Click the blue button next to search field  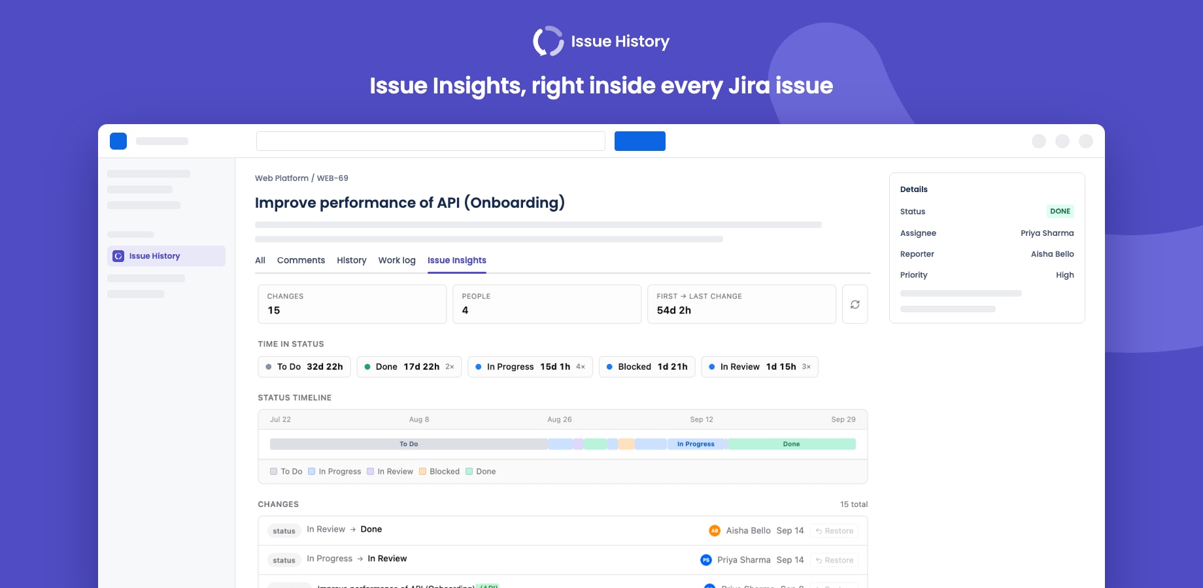(640, 141)
